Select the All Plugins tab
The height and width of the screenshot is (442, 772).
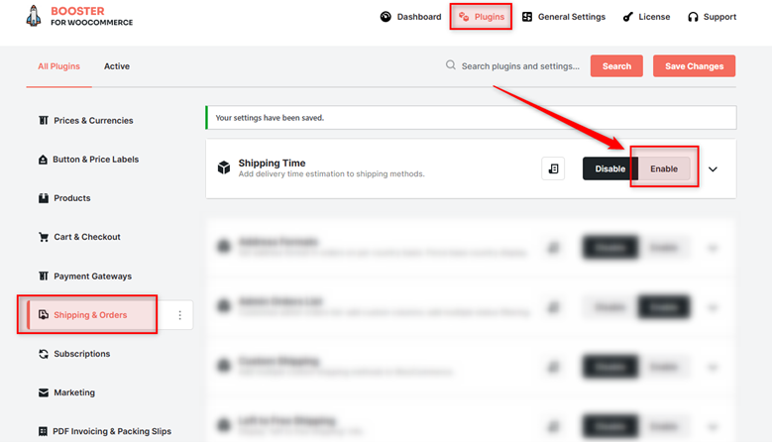point(59,66)
